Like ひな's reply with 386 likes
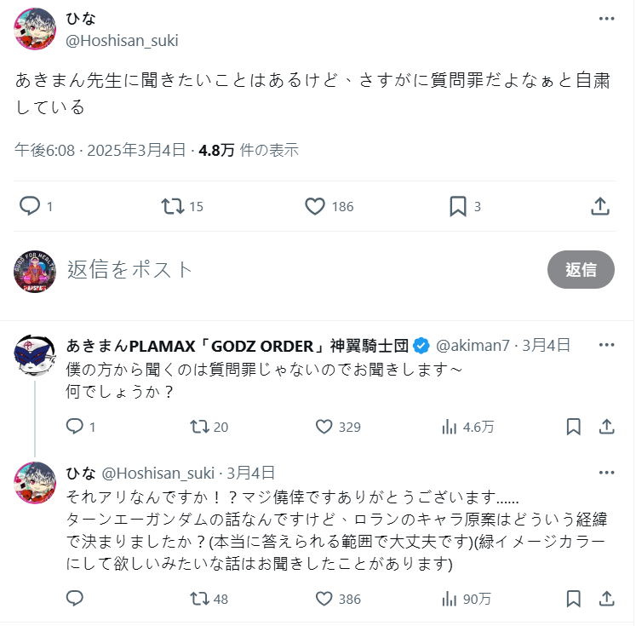The height and width of the screenshot is (626, 636). tap(324, 599)
